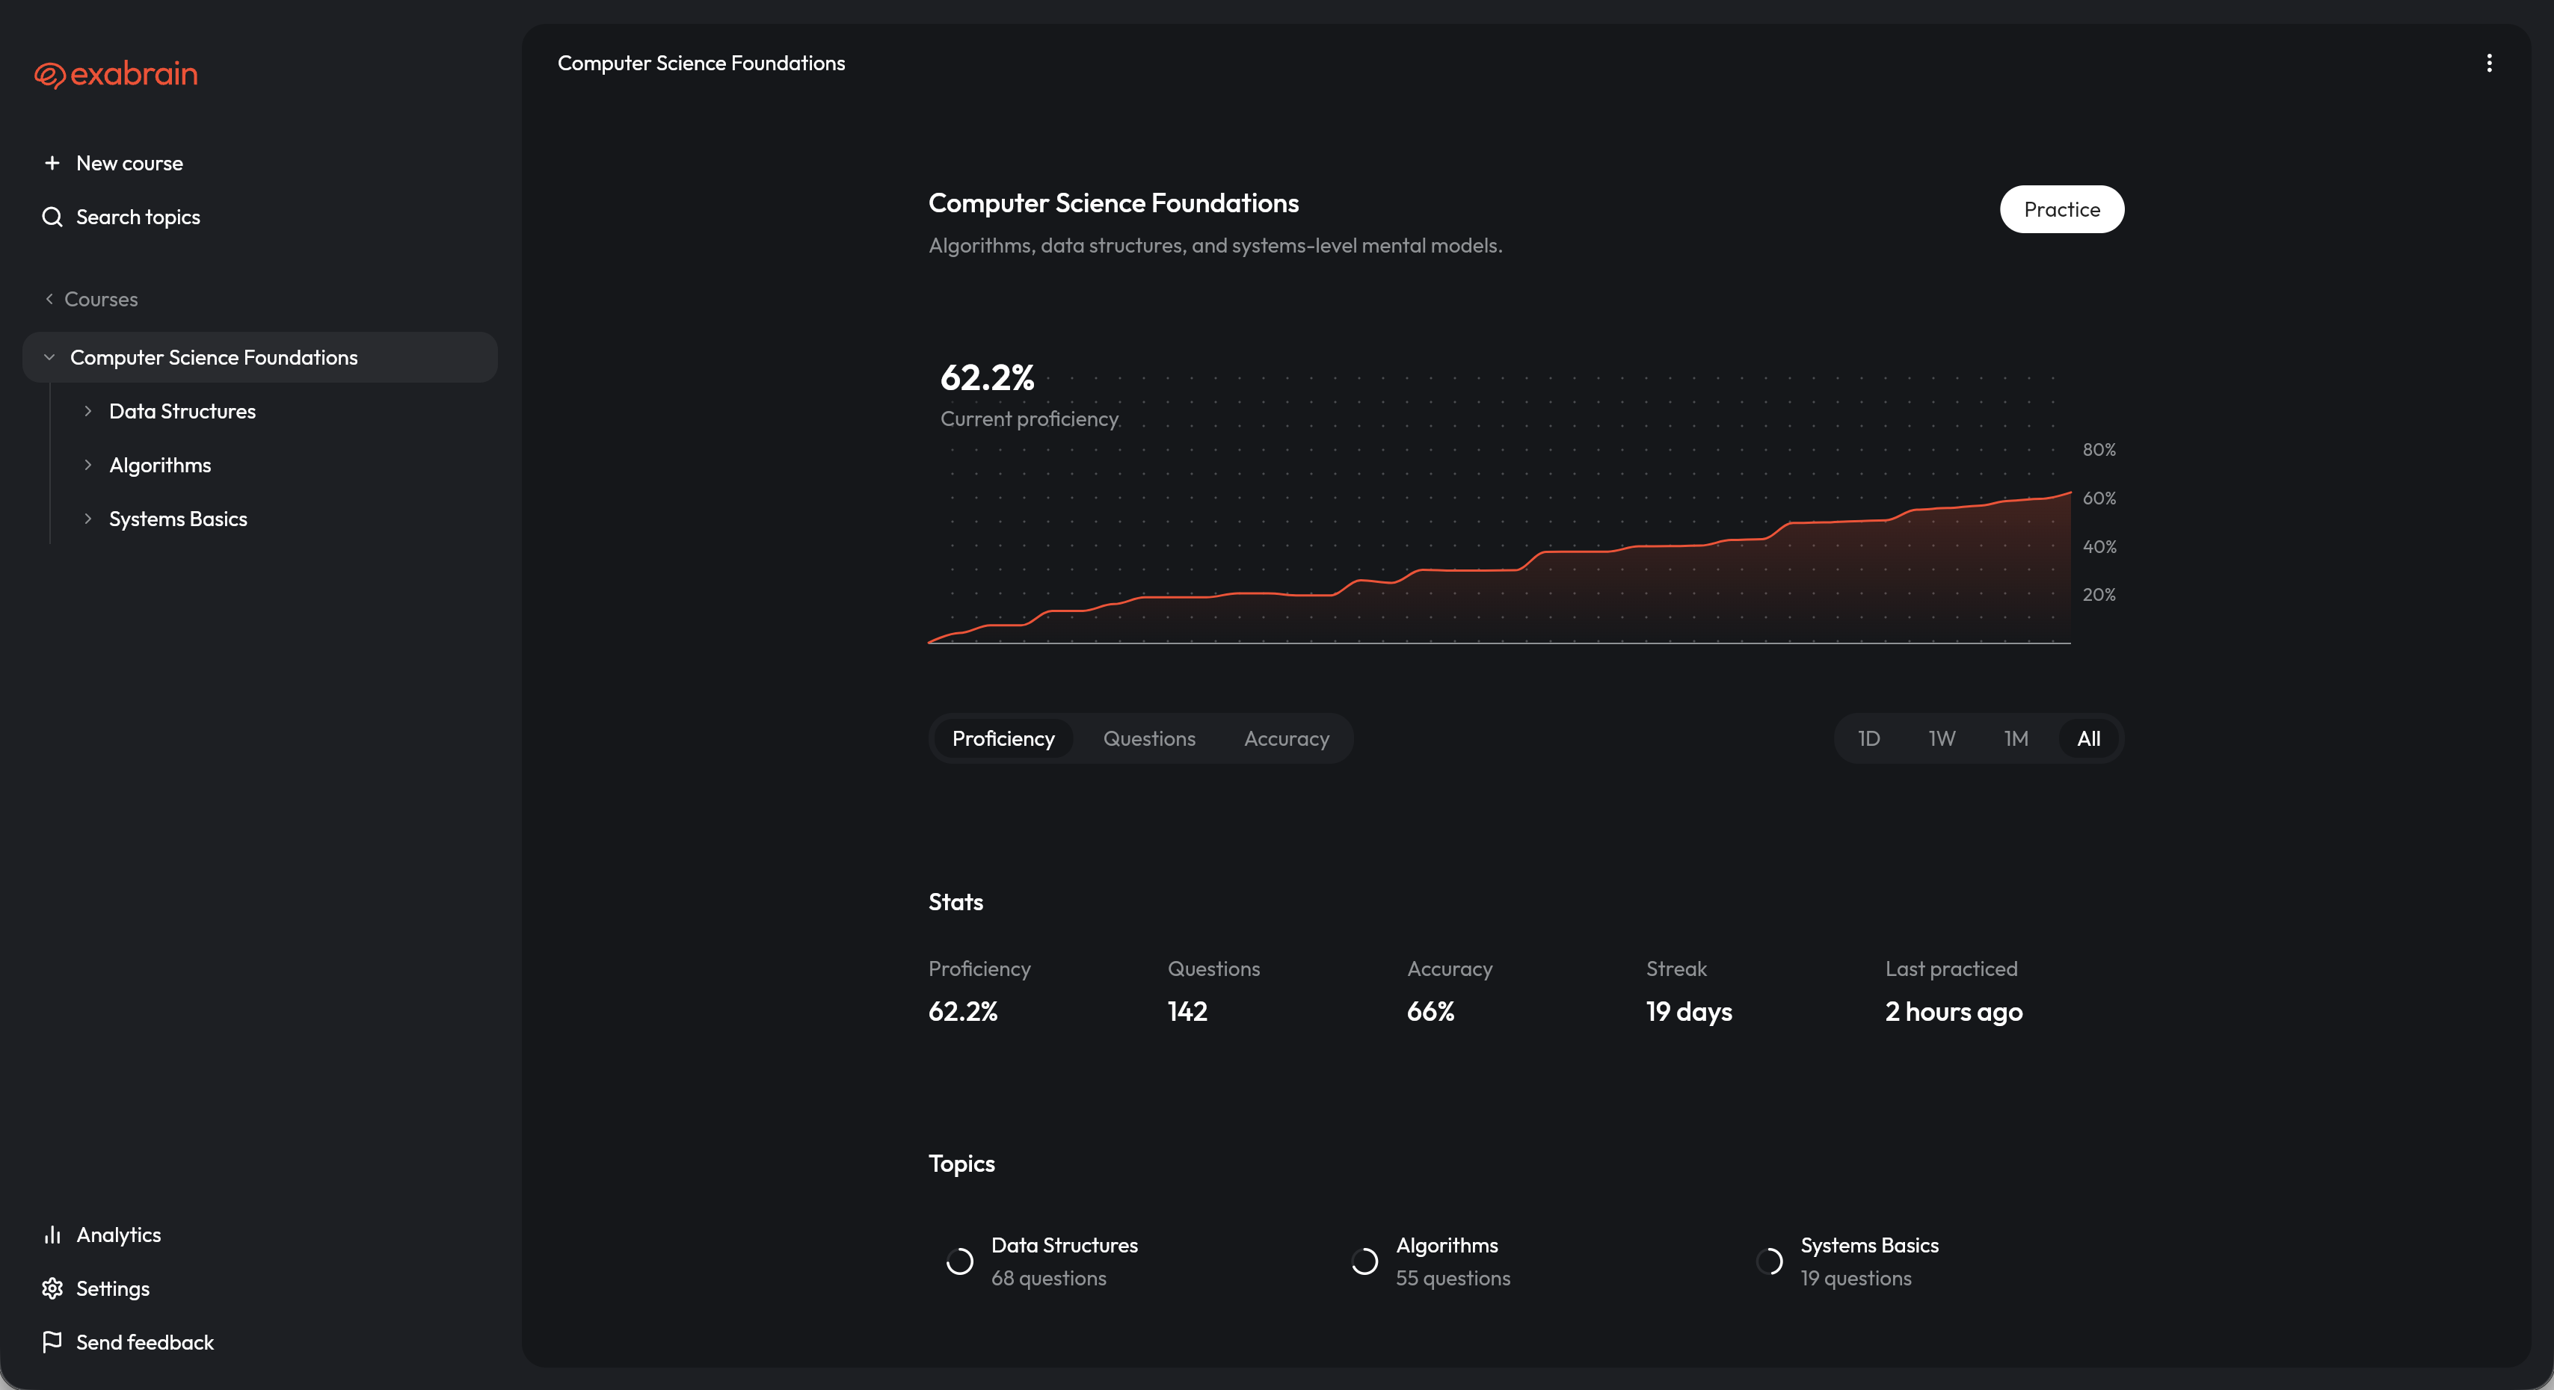2554x1390 pixels.
Task: Click the plus icon for New course
Action: click(52, 162)
